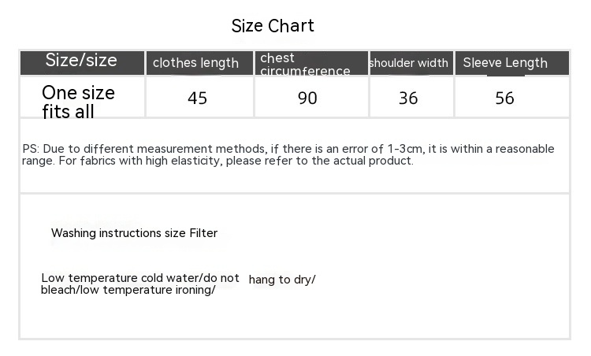Click the One size fits all cell
The height and width of the screenshot is (356, 591).
[x=78, y=102]
